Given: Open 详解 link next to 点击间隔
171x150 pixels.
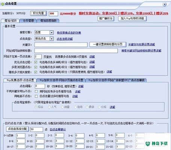Looking at the screenshot, I should (81, 86).
